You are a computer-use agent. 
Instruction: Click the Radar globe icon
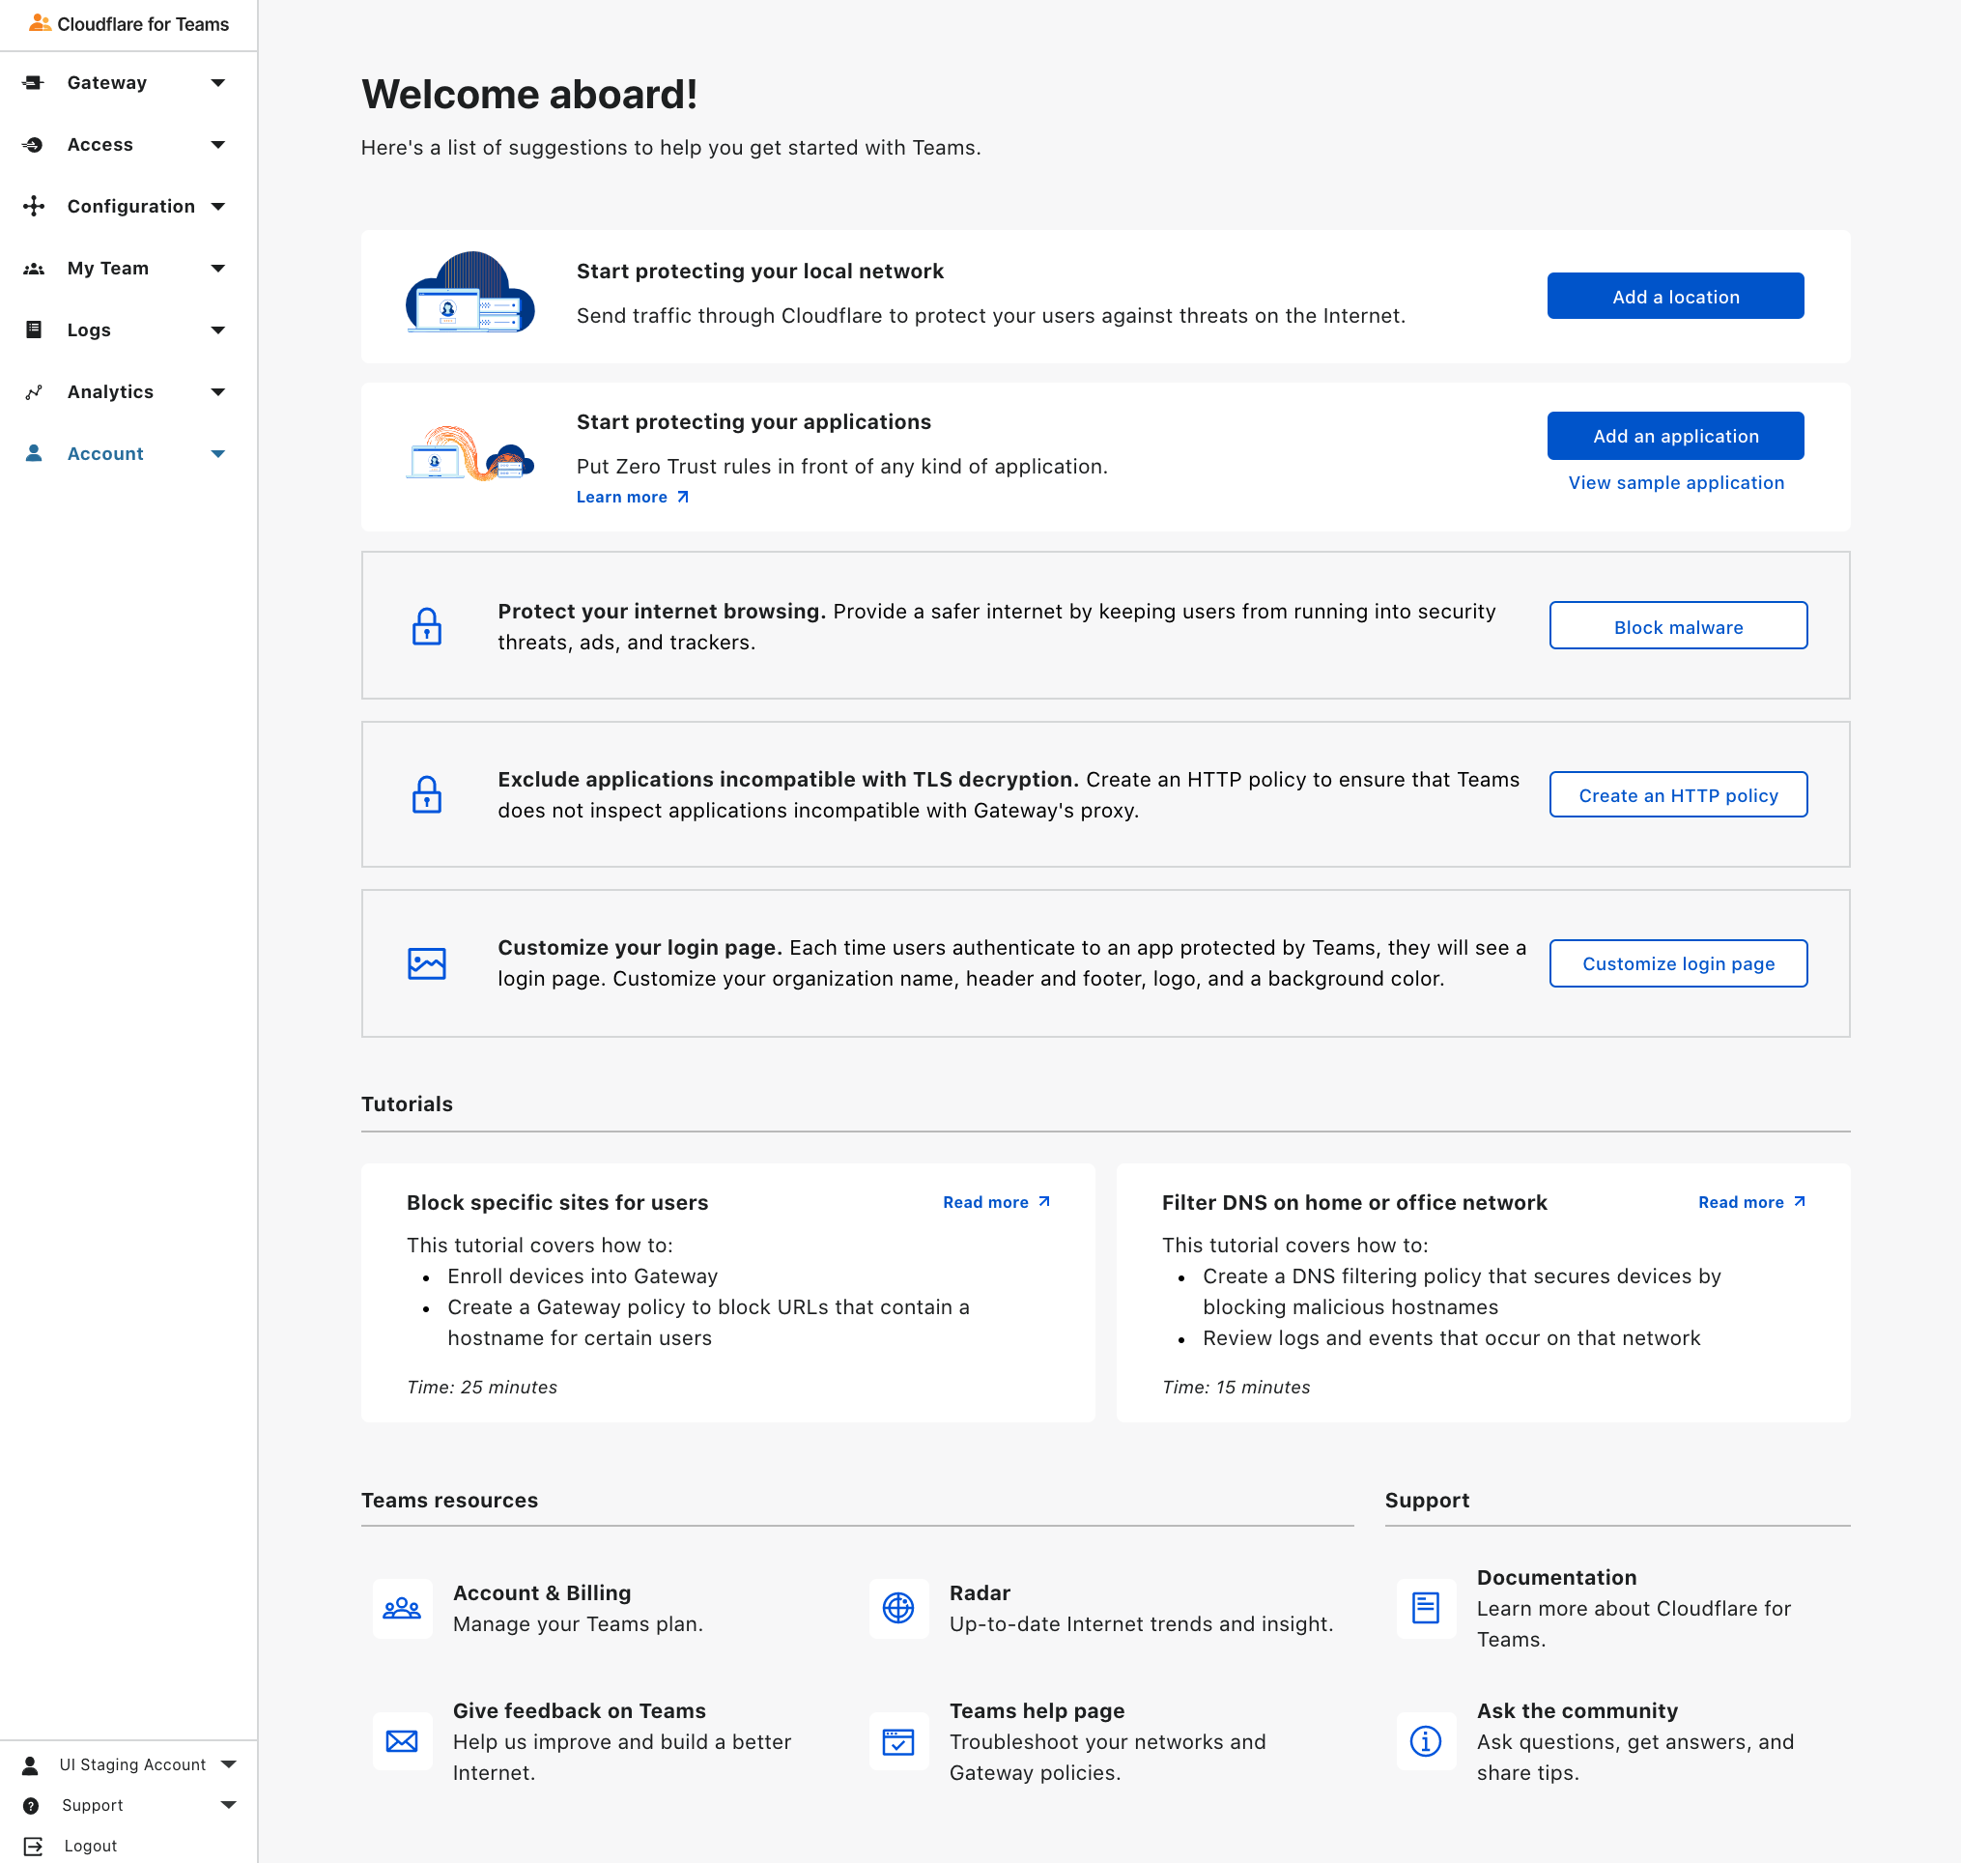(x=897, y=1609)
